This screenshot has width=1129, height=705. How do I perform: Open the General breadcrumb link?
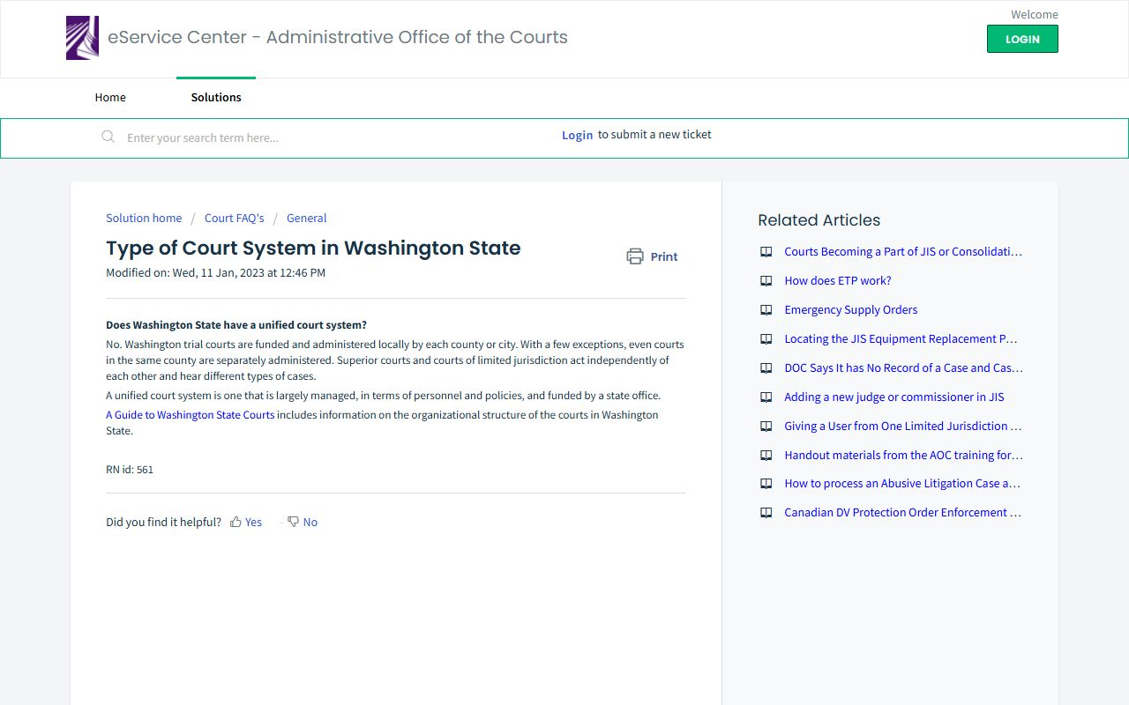click(x=307, y=218)
